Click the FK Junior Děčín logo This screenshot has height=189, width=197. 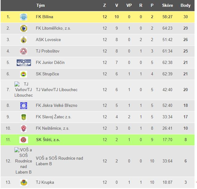(24, 63)
